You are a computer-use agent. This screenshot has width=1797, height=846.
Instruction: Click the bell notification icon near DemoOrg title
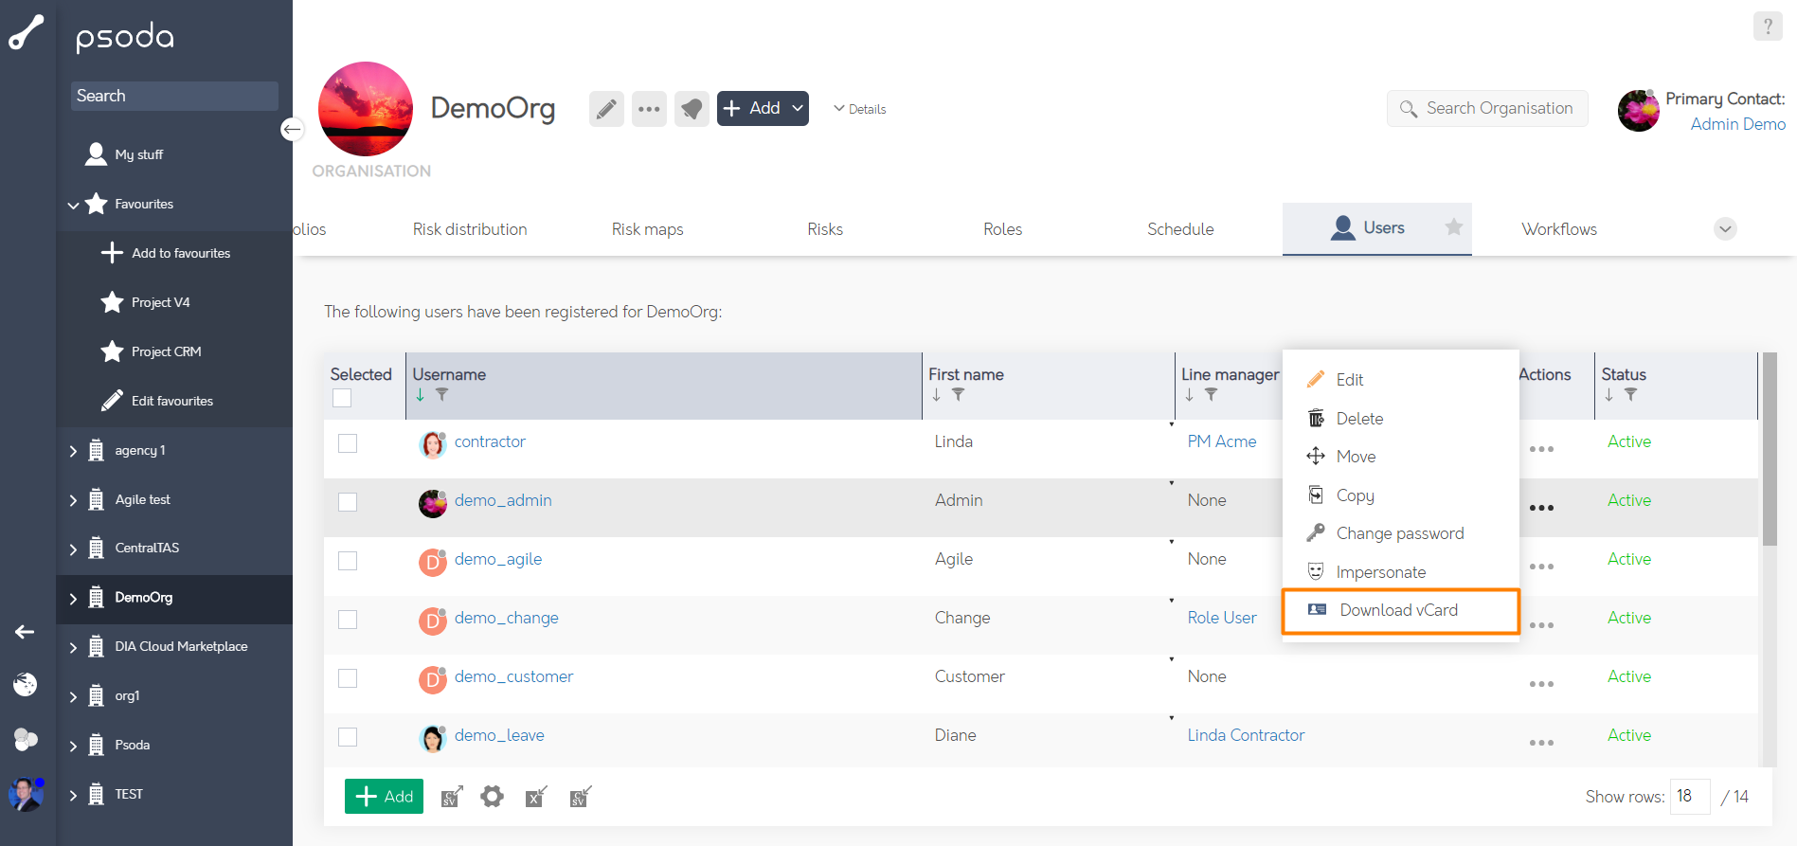(692, 109)
